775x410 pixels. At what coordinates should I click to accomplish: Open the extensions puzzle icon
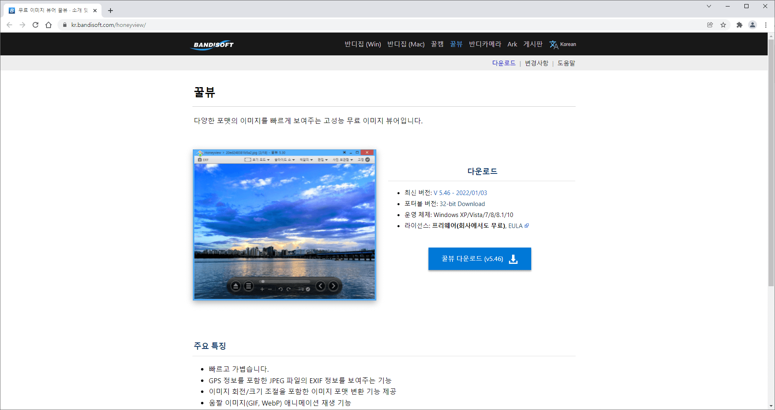click(x=740, y=25)
